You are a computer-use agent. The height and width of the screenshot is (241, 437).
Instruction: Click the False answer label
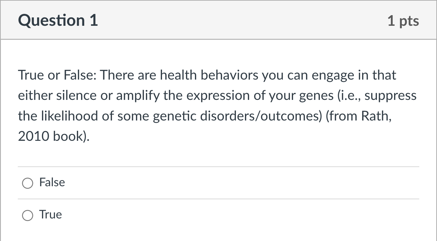[52, 182]
